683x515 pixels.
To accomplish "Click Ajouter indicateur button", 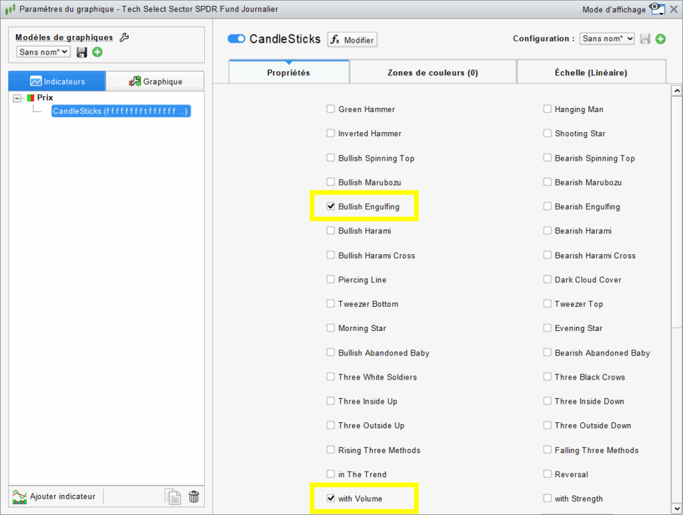I will point(55,496).
